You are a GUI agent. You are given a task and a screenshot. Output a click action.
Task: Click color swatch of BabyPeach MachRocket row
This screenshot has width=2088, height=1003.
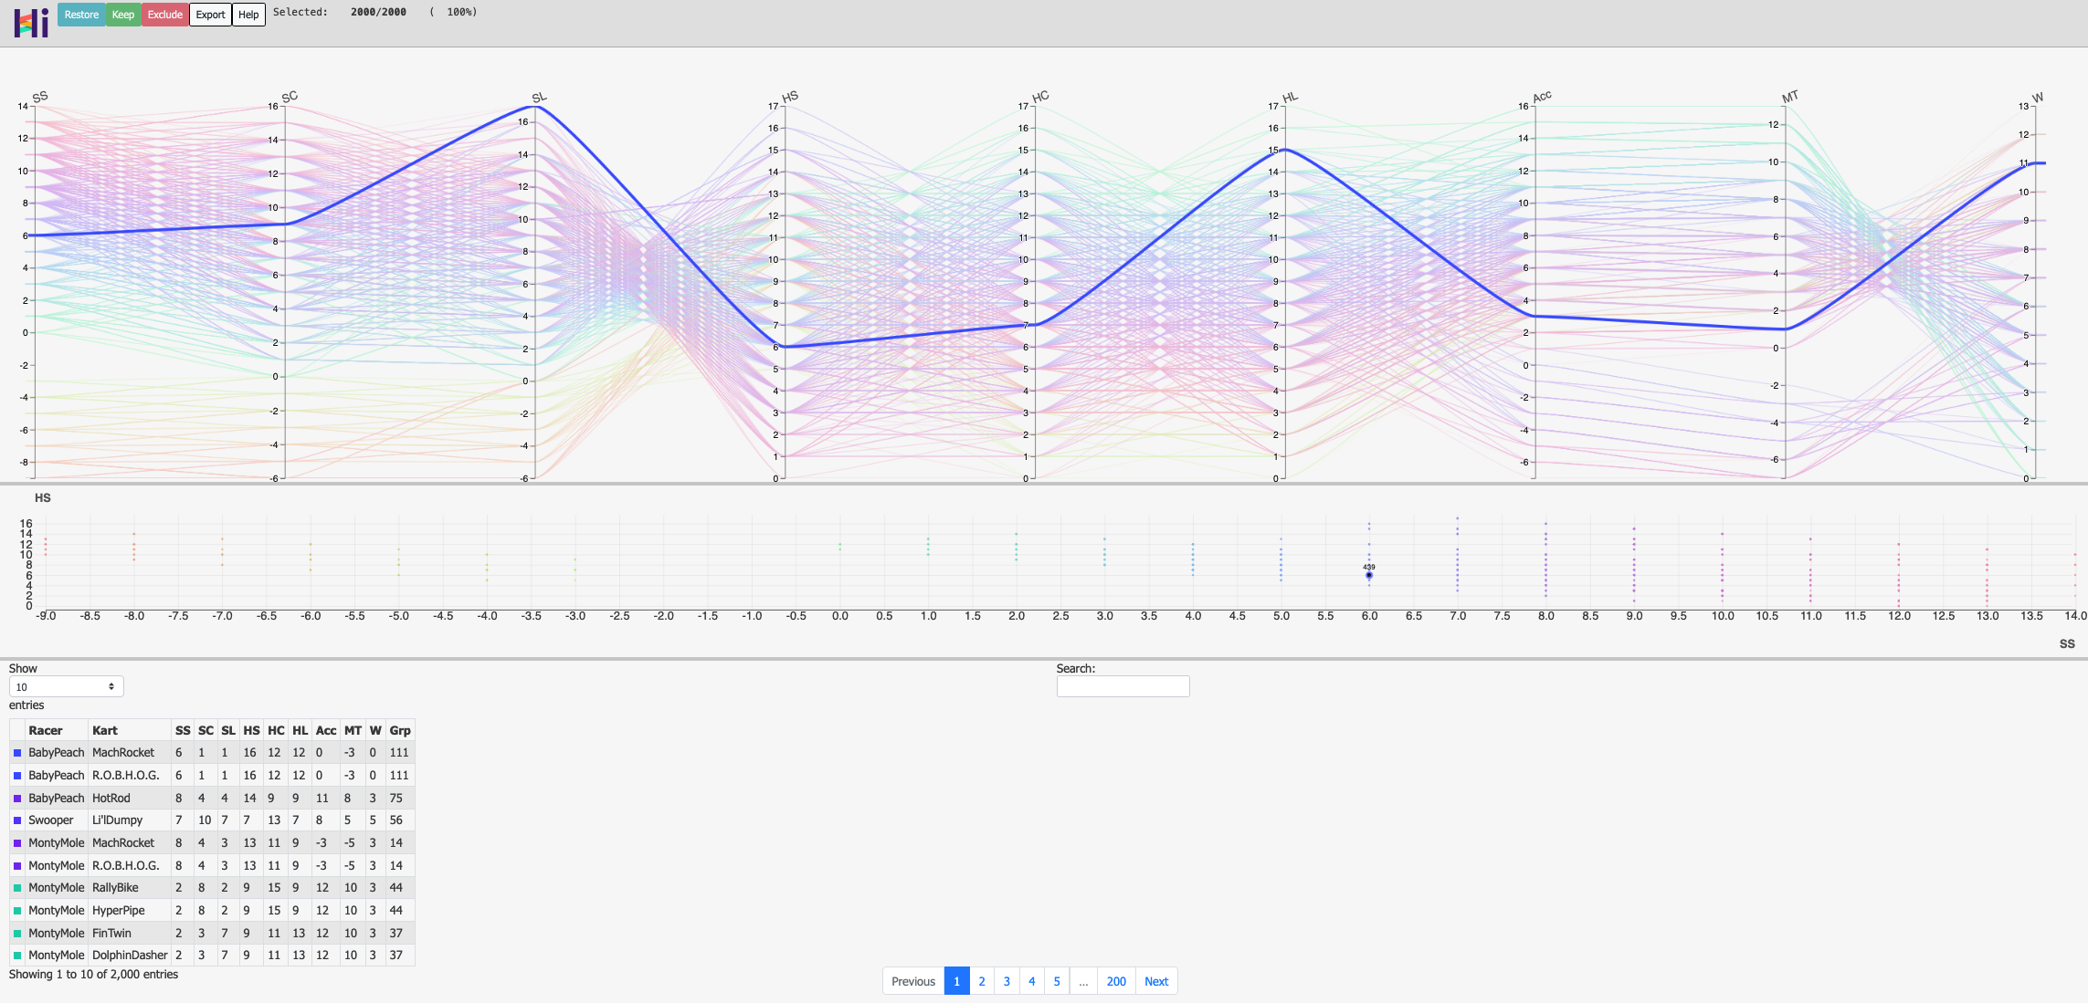coord(17,753)
